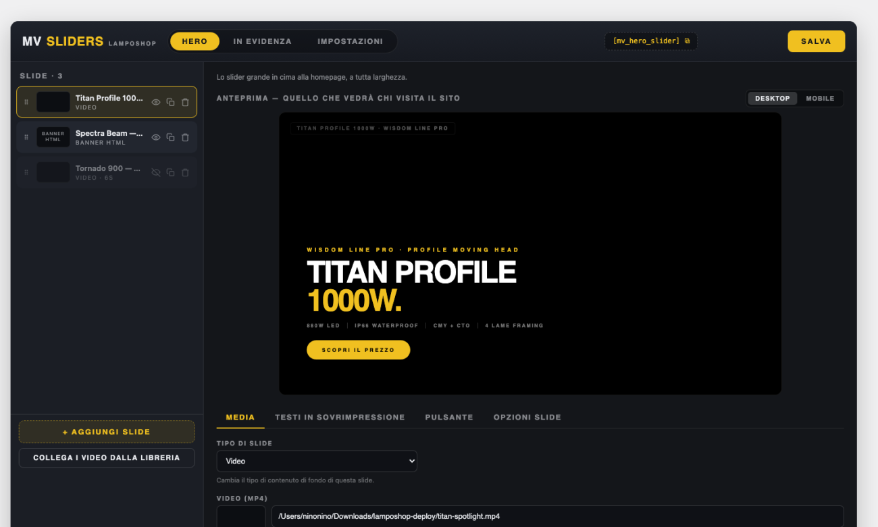Image resolution: width=878 pixels, height=527 pixels.
Task: Click the Video (MP4) path input field
Action: [x=558, y=516]
